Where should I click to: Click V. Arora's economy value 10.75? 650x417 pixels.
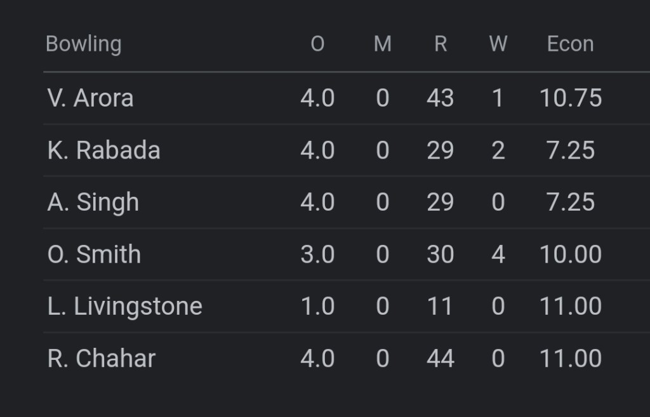(571, 98)
